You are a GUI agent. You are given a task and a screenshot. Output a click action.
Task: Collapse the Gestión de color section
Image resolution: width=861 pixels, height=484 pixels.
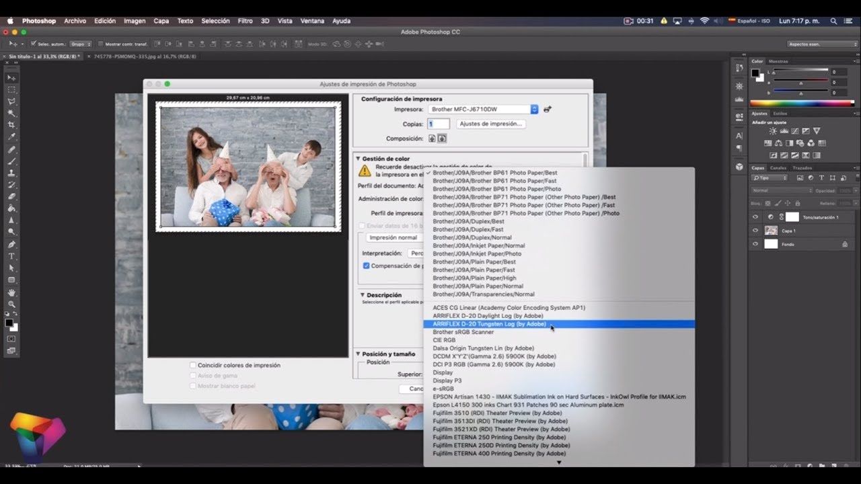(359, 159)
